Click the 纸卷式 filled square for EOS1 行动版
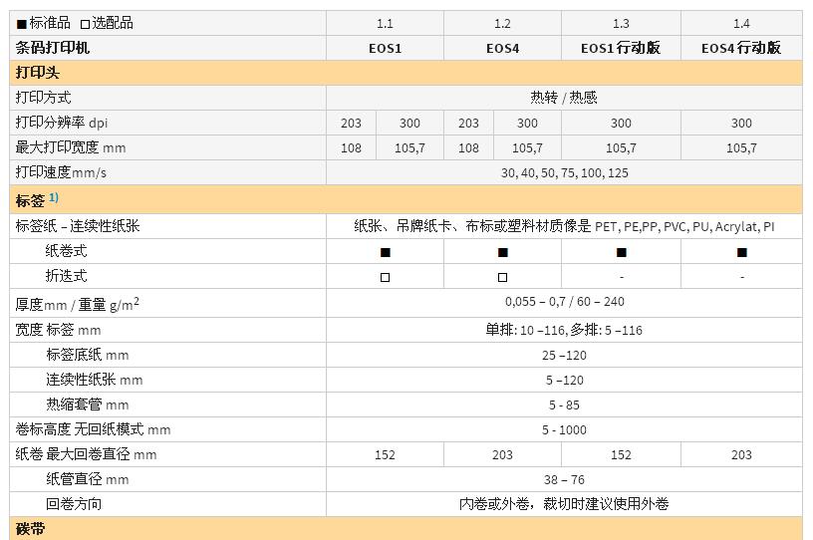The height and width of the screenshot is (540, 813). coord(621,252)
